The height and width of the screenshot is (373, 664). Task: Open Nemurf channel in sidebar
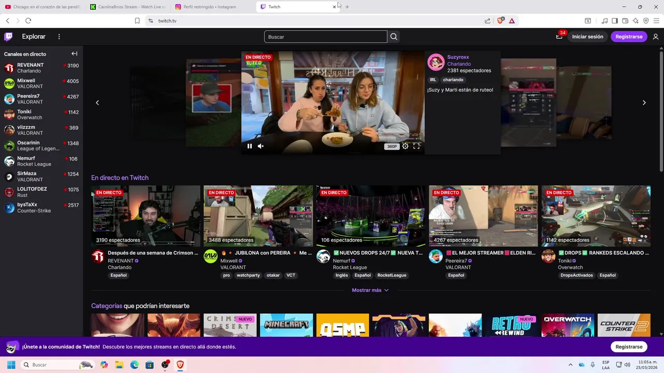pos(41,161)
